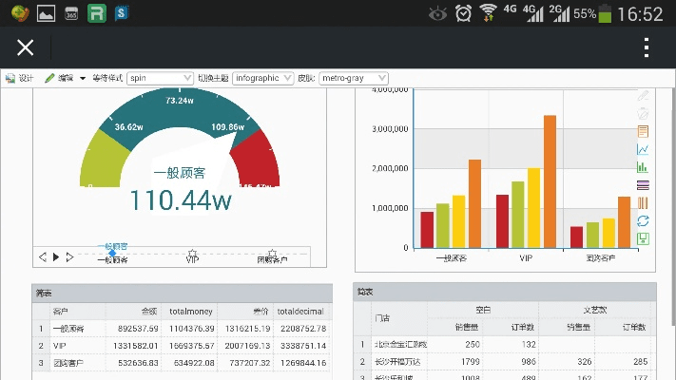Click the totalmoney column header
This screenshot has width=676, height=380.
[x=190, y=311]
